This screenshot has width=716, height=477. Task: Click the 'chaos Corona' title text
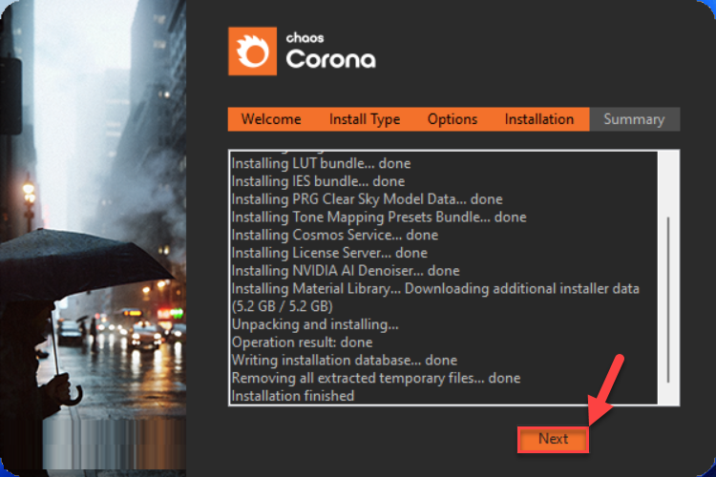tap(330, 52)
